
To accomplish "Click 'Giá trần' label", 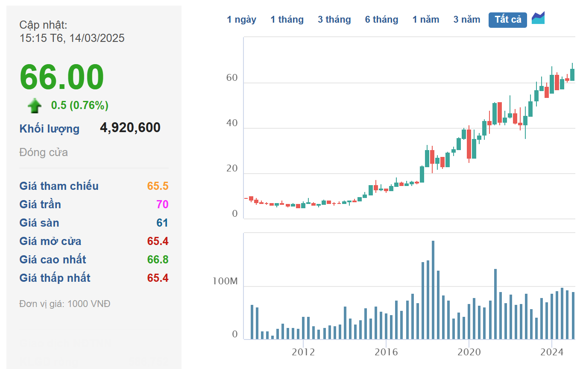I will click(40, 204).
